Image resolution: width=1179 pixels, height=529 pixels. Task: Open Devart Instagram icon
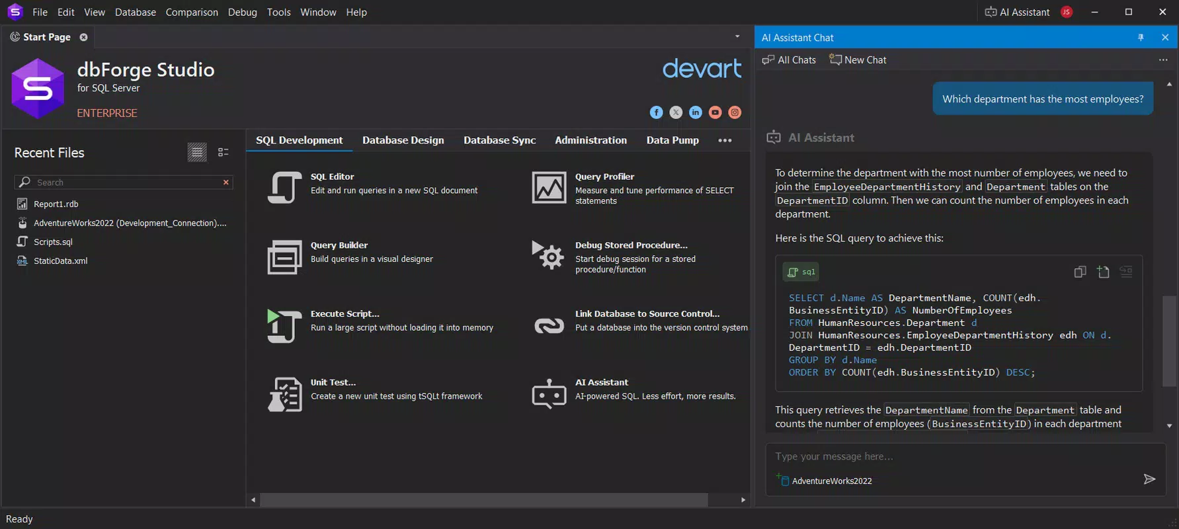point(735,112)
